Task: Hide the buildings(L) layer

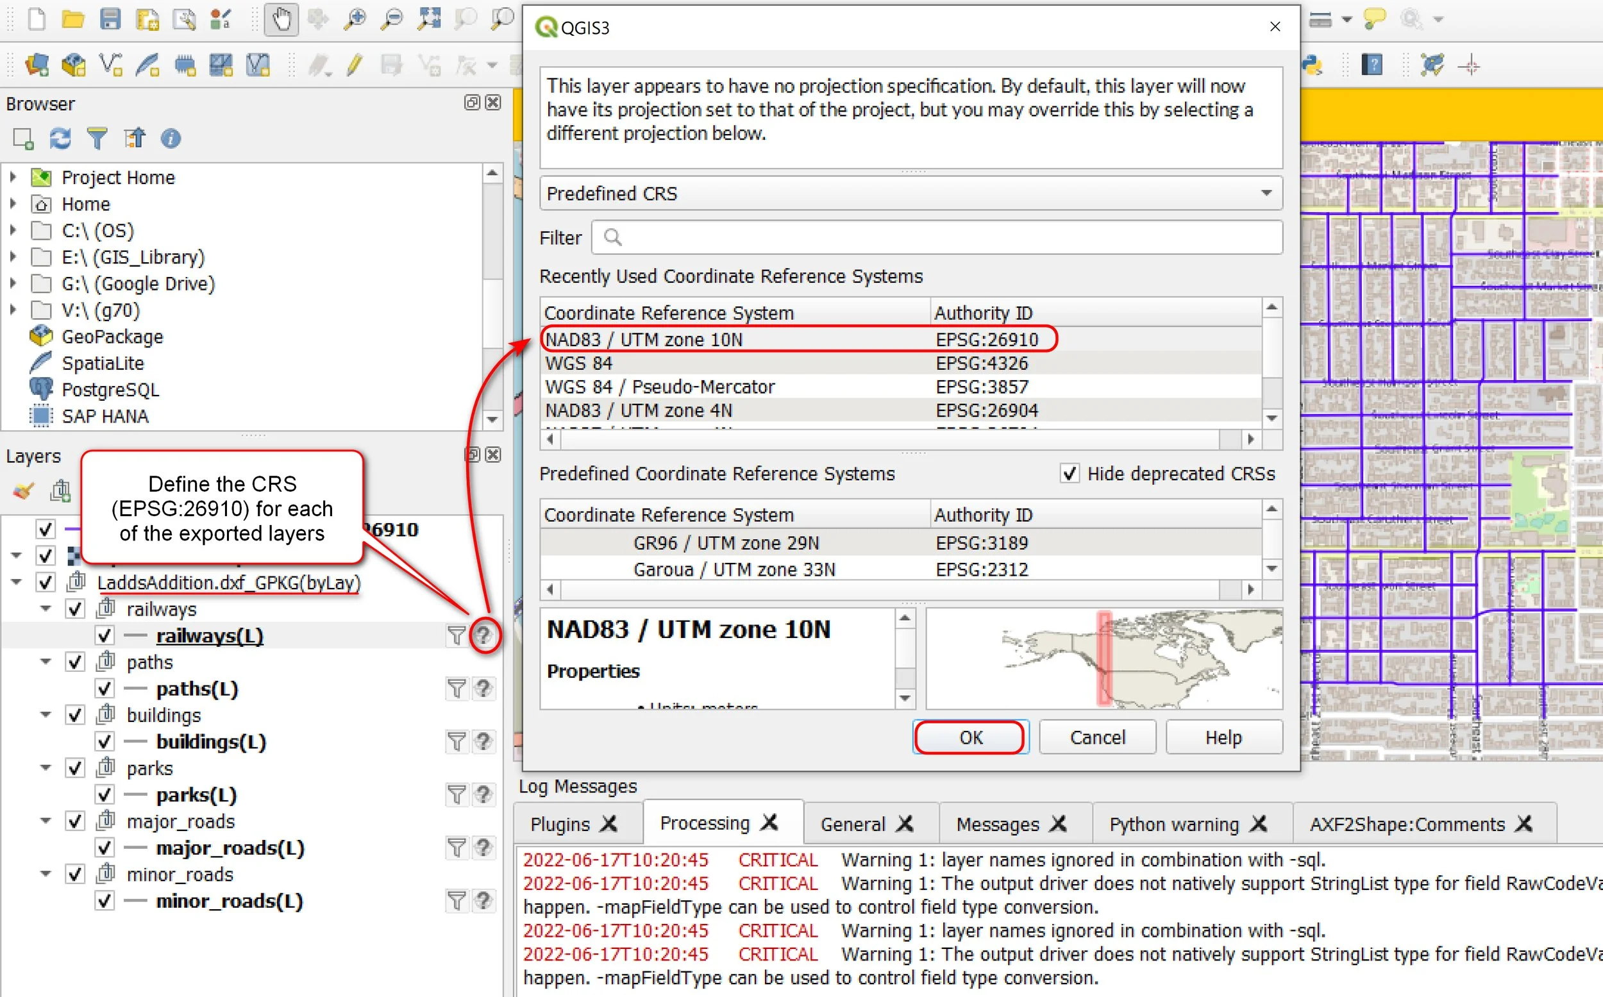Action: (x=103, y=741)
